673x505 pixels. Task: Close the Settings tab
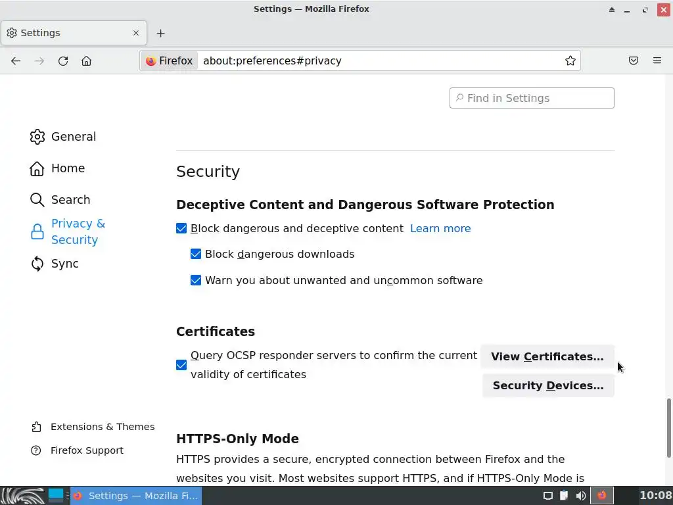pyautogui.click(x=136, y=33)
